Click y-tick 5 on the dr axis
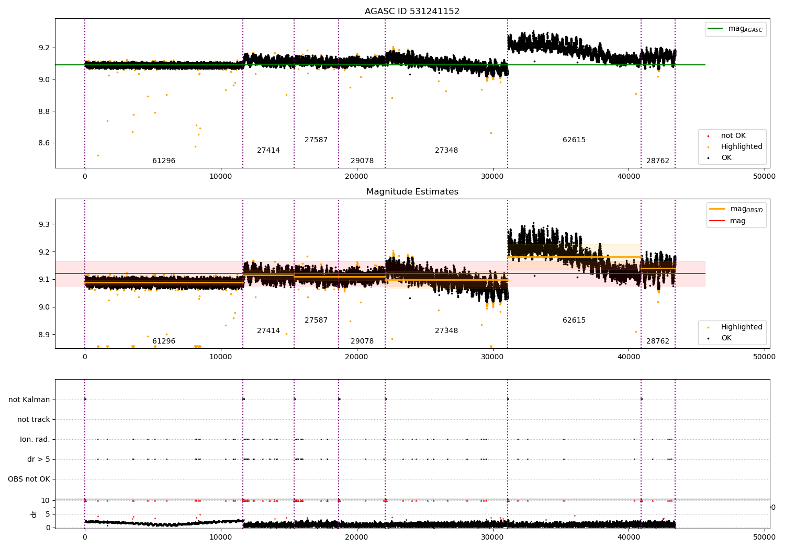The width and height of the screenshot is (785, 549). (x=48, y=514)
